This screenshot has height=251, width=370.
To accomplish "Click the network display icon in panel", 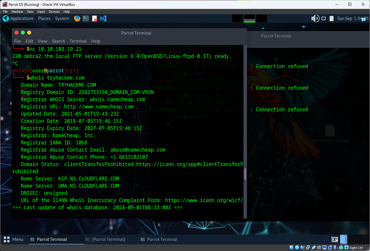I will click(x=324, y=18).
